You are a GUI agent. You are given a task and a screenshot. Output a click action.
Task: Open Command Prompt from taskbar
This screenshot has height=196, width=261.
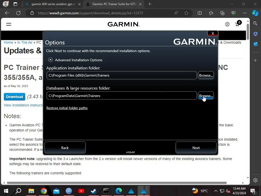[x=106, y=191]
